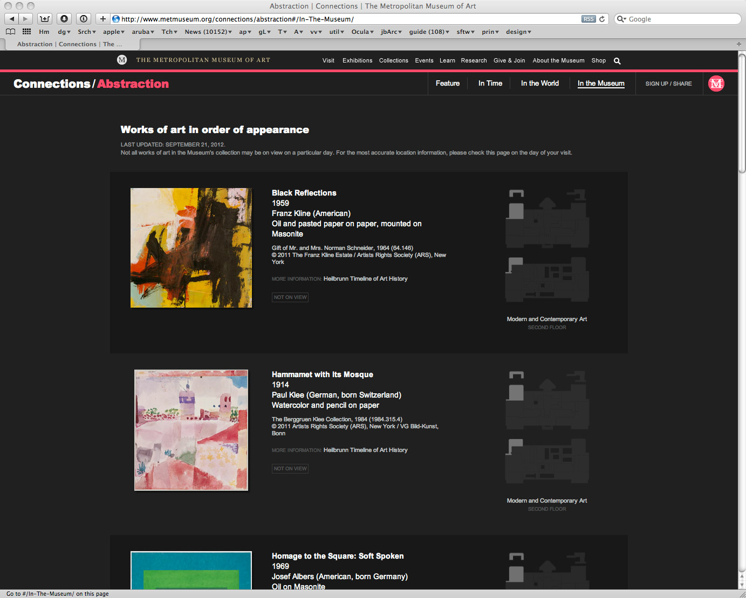Image resolution: width=746 pixels, height=598 pixels.
Task: Open the aruba bookmarks folder dropdown
Action: [143, 32]
